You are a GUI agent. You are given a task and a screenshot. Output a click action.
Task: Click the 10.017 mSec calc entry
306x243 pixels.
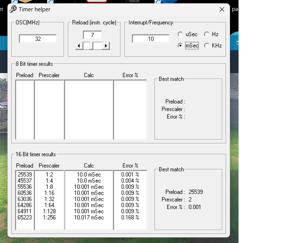[89, 217]
